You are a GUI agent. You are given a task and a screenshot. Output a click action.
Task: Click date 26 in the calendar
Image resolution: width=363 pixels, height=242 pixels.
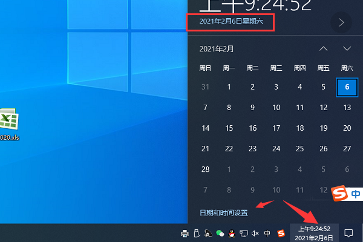point(324,149)
